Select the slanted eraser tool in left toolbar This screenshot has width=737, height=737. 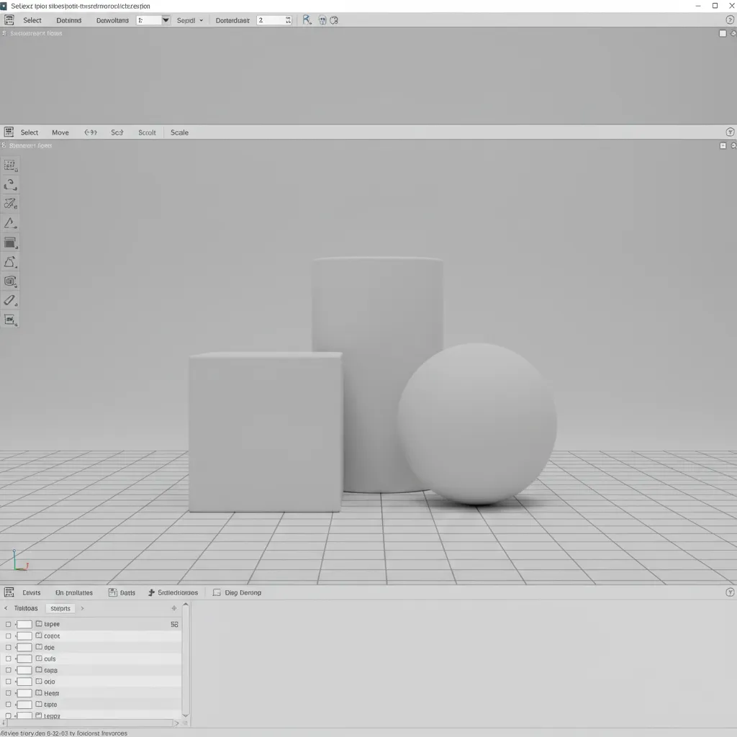point(10,300)
